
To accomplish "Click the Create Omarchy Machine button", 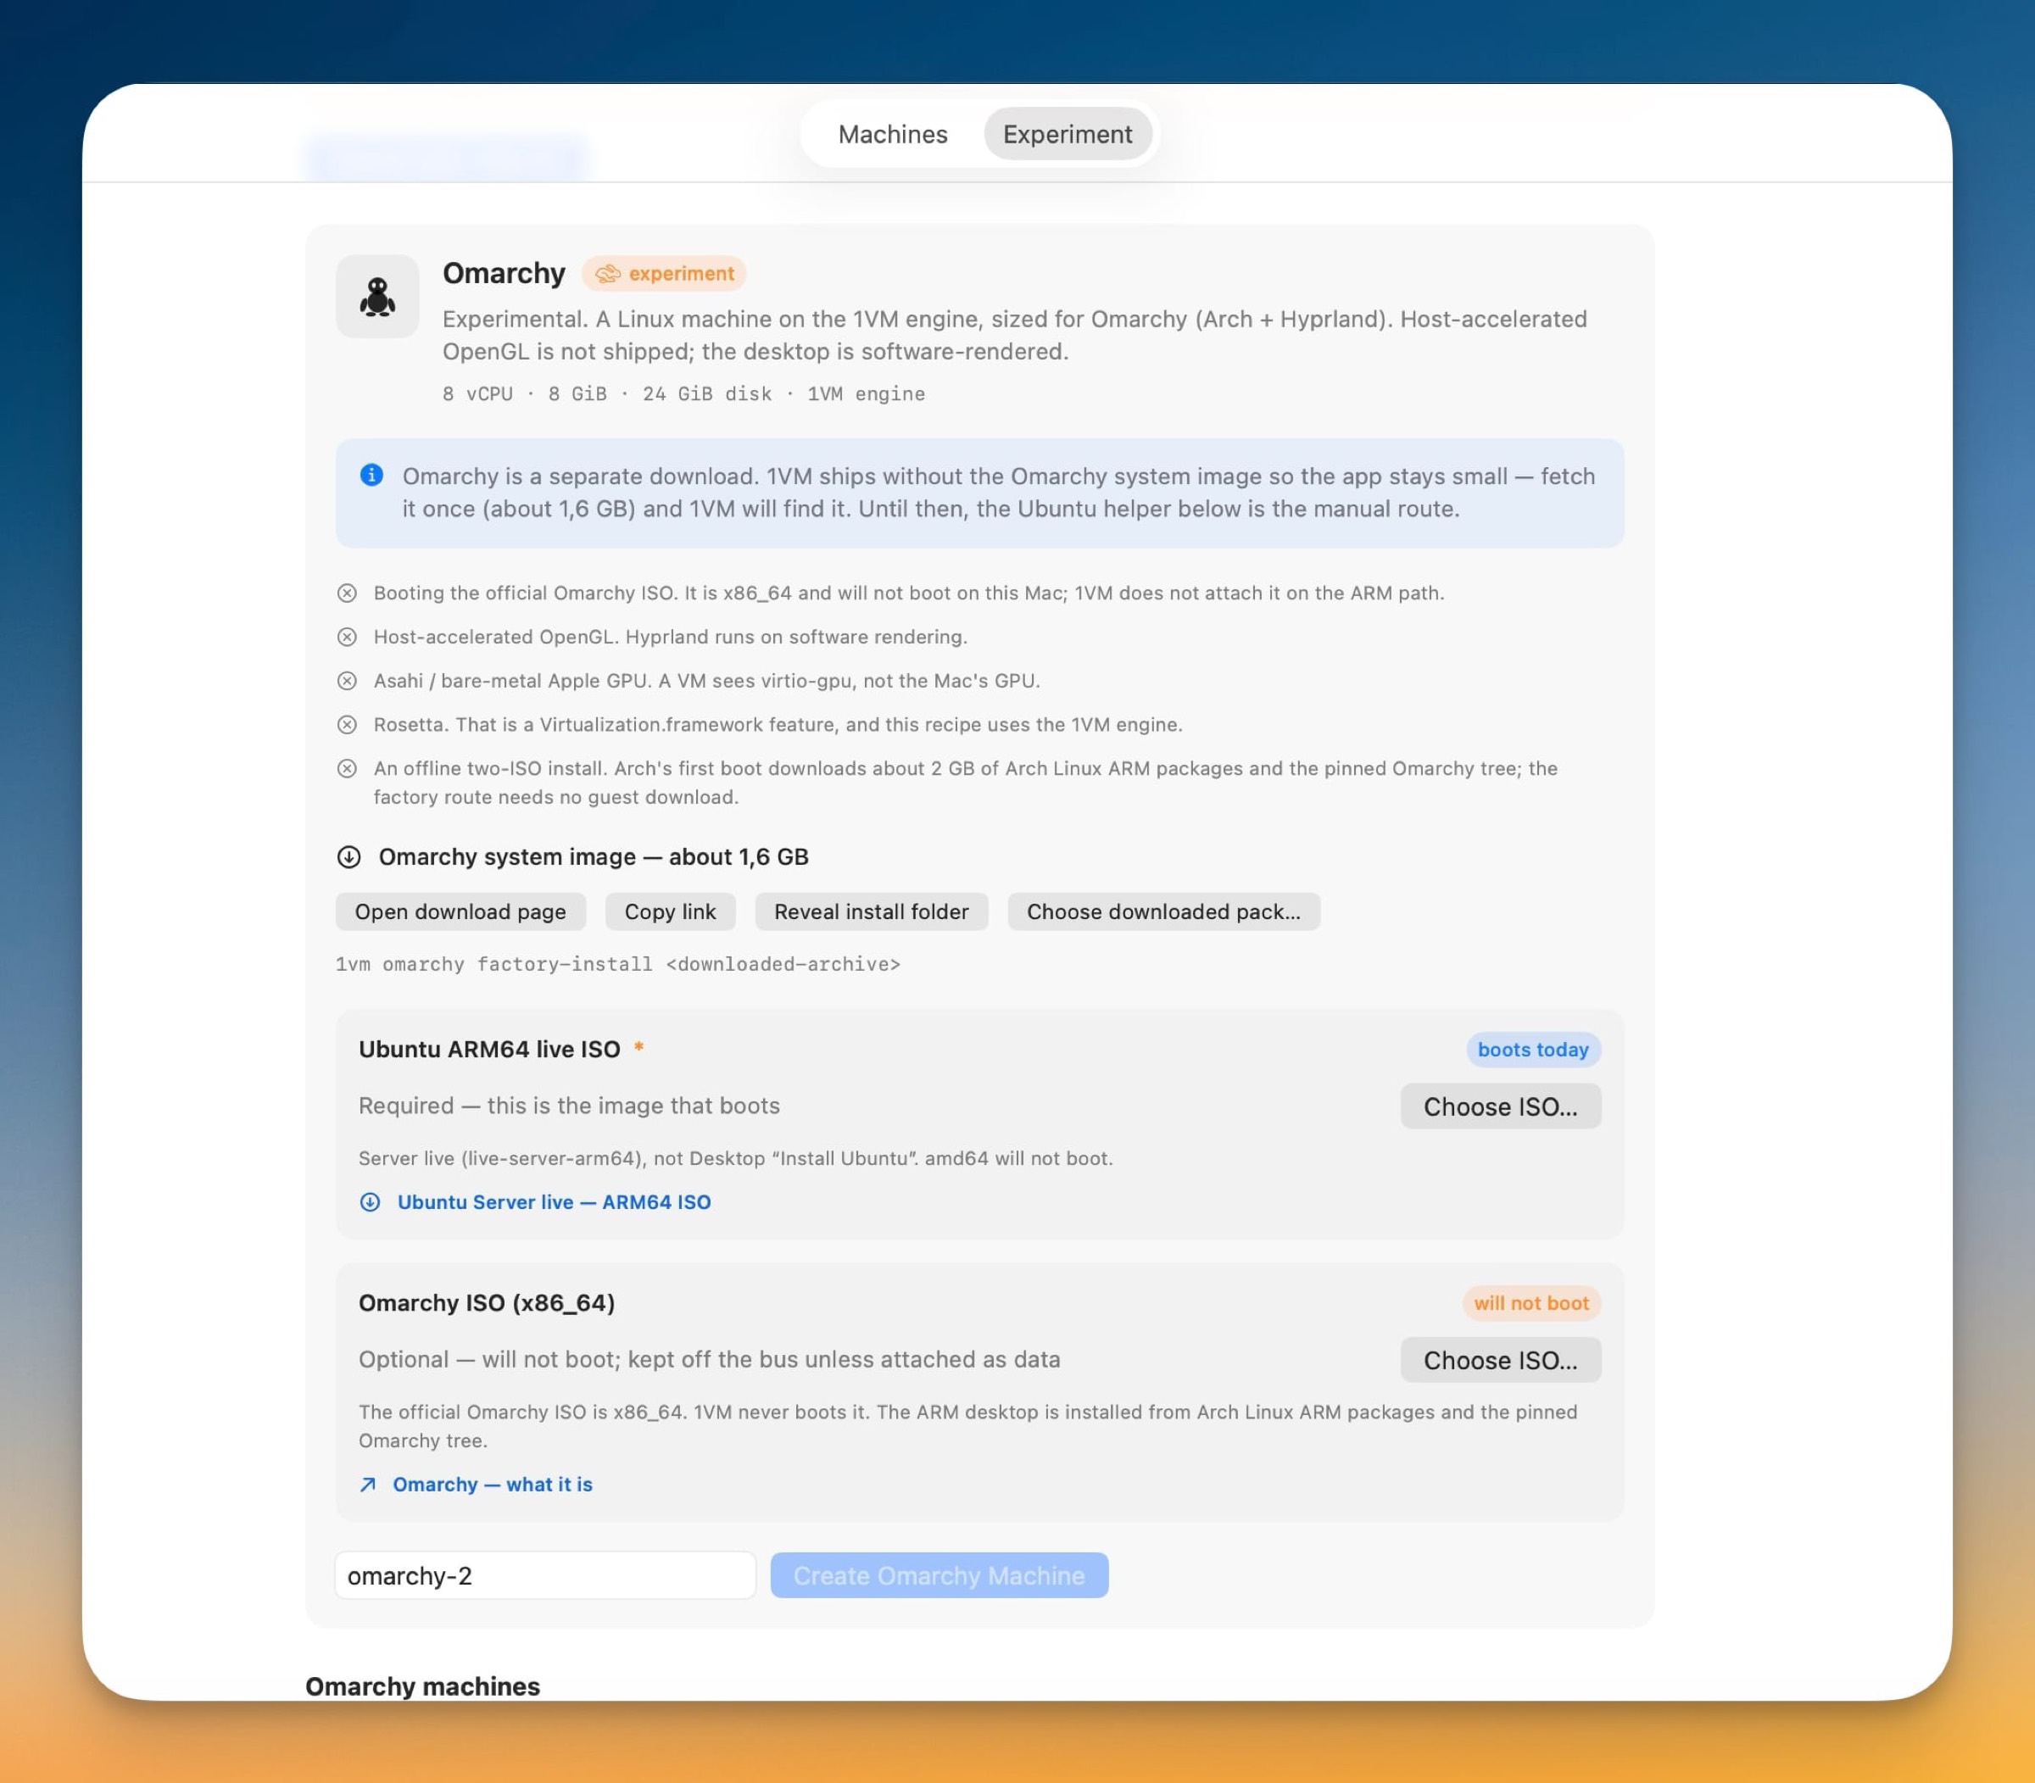I will coord(939,1576).
